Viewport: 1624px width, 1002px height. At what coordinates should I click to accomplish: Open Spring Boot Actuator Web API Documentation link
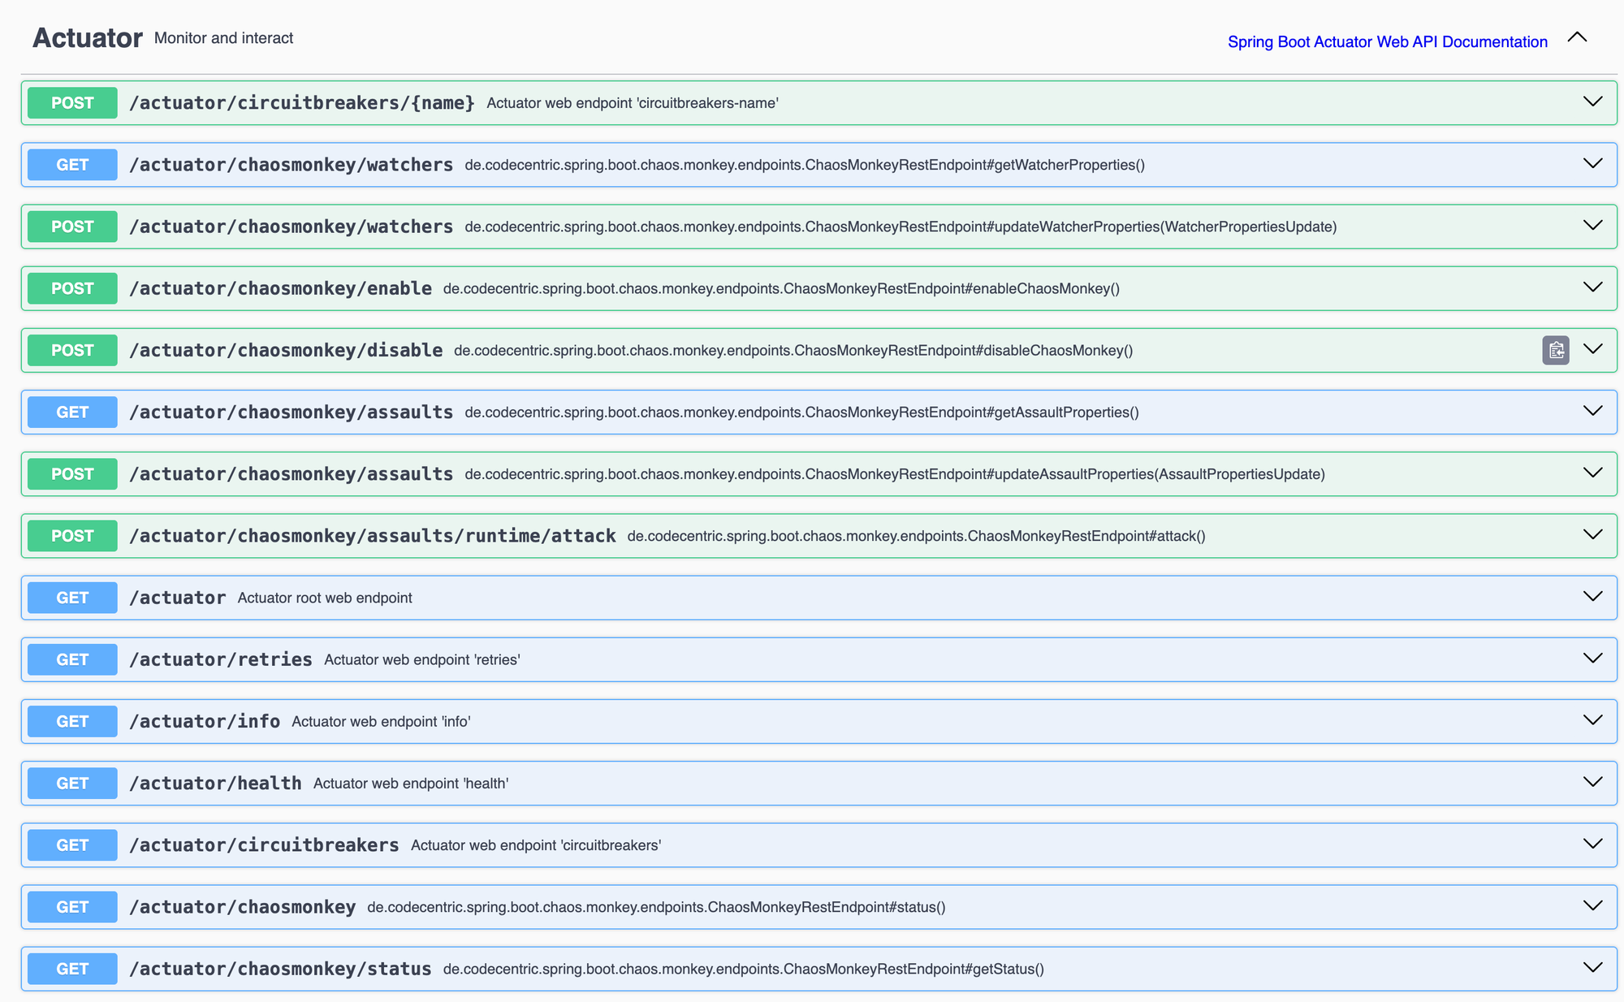click(x=1387, y=41)
